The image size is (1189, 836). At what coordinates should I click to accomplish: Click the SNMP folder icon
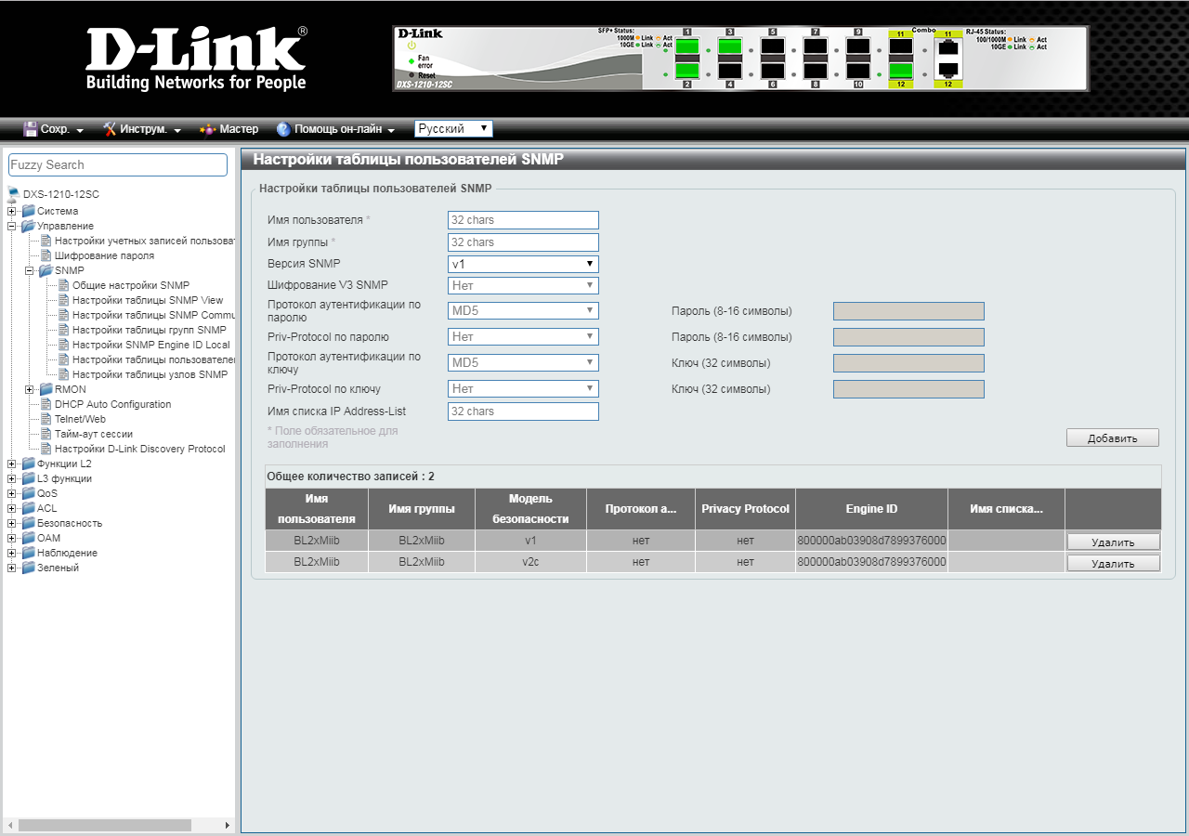click(x=46, y=270)
